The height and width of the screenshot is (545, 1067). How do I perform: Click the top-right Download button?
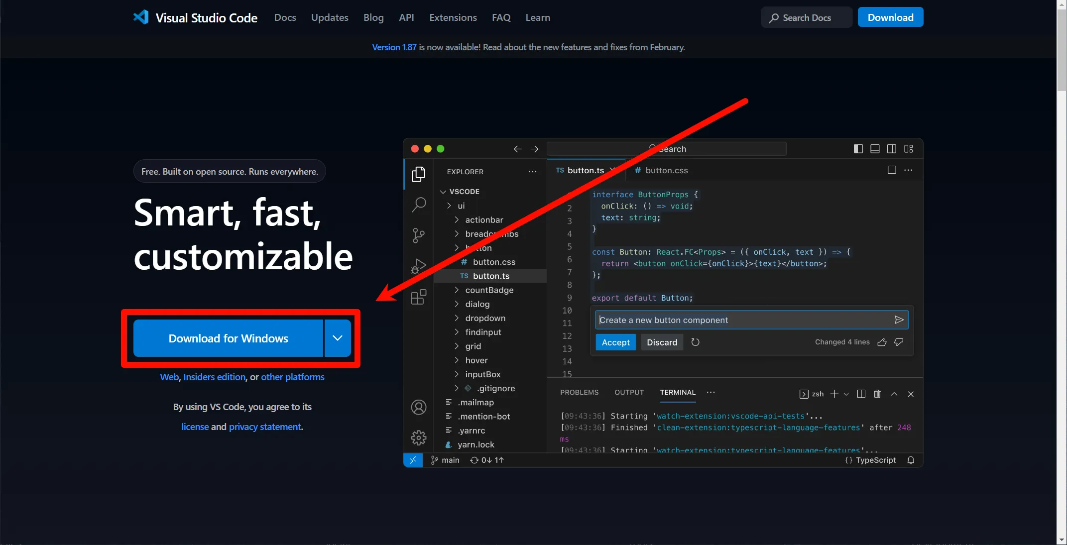tap(890, 17)
